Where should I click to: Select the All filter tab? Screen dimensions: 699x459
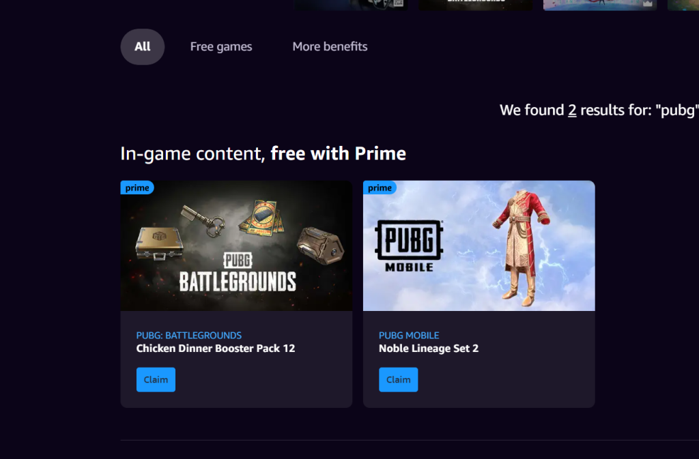point(142,47)
